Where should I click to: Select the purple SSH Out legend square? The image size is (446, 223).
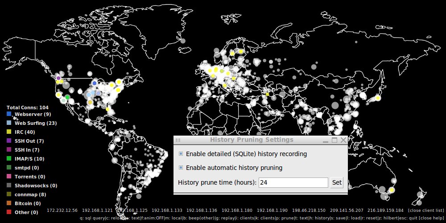click(x=9, y=141)
